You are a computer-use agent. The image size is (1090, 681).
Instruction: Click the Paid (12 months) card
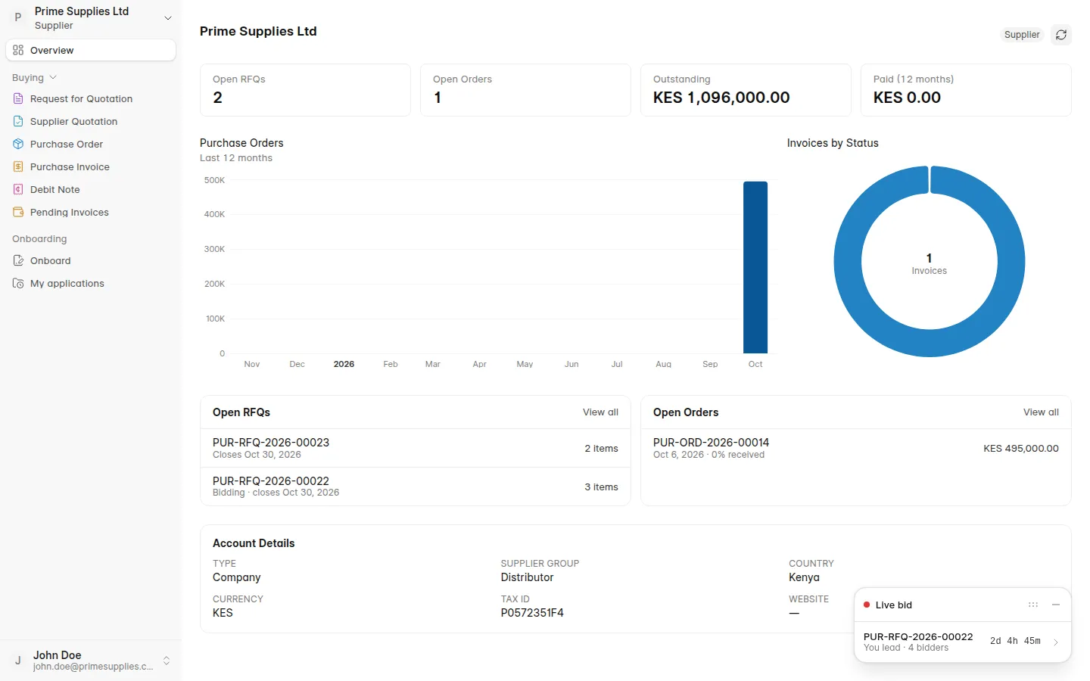click(966, 90)
